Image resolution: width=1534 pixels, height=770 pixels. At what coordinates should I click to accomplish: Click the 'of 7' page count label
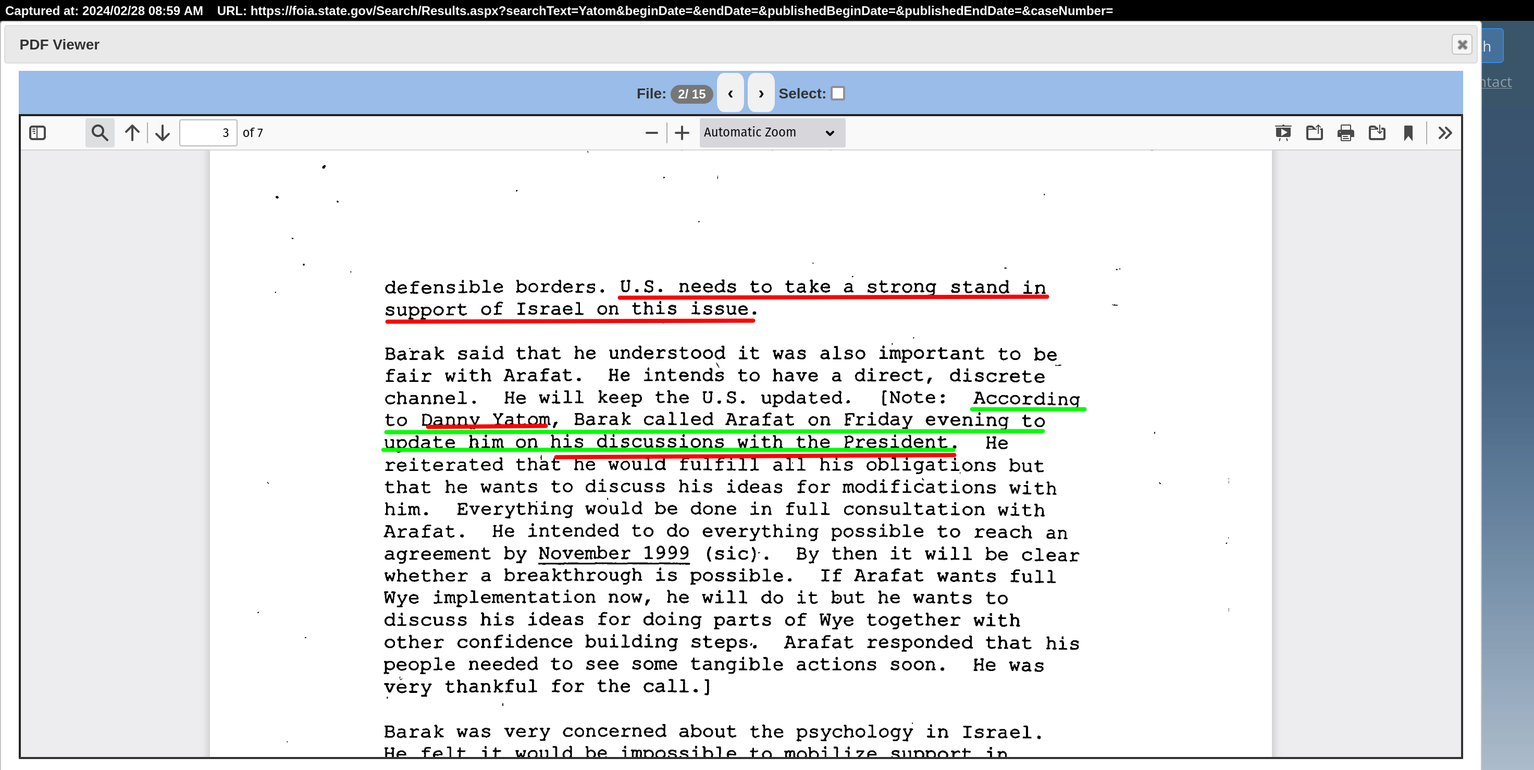(x=253, y=132)
